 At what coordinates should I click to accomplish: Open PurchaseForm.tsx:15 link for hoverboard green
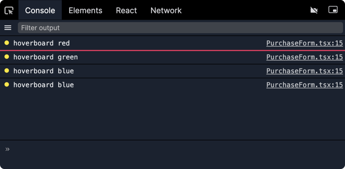pos(305,57)
